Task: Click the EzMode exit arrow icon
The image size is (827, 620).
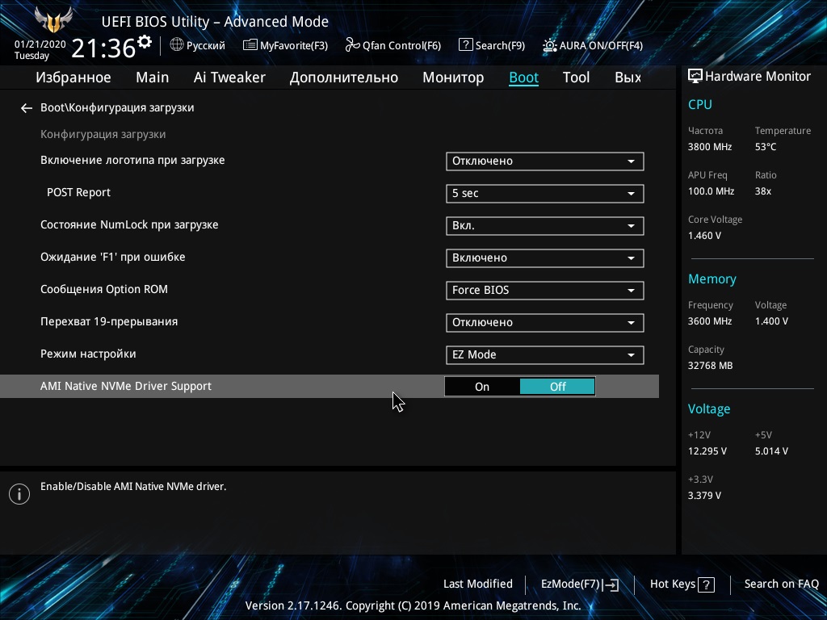Action: tap(611, 584)
